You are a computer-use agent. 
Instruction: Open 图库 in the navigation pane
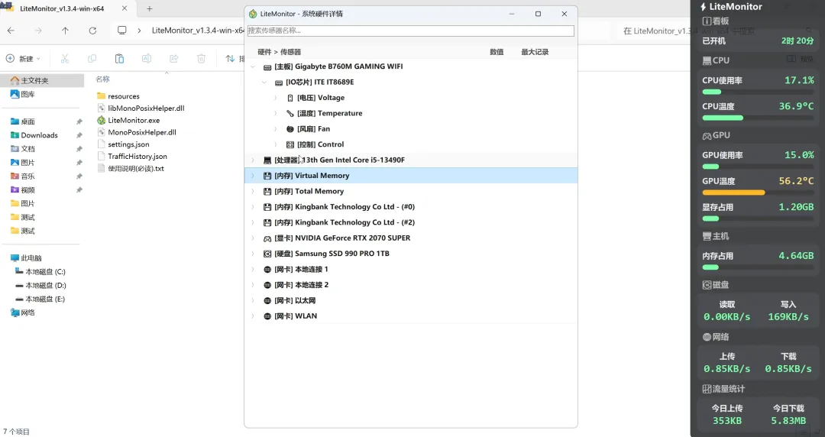pos(23,94)
